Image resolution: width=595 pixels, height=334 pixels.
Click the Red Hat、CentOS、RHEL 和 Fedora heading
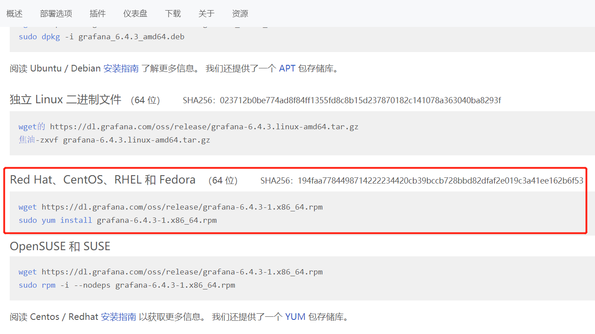pyautogui.click(x=103, y=180)
